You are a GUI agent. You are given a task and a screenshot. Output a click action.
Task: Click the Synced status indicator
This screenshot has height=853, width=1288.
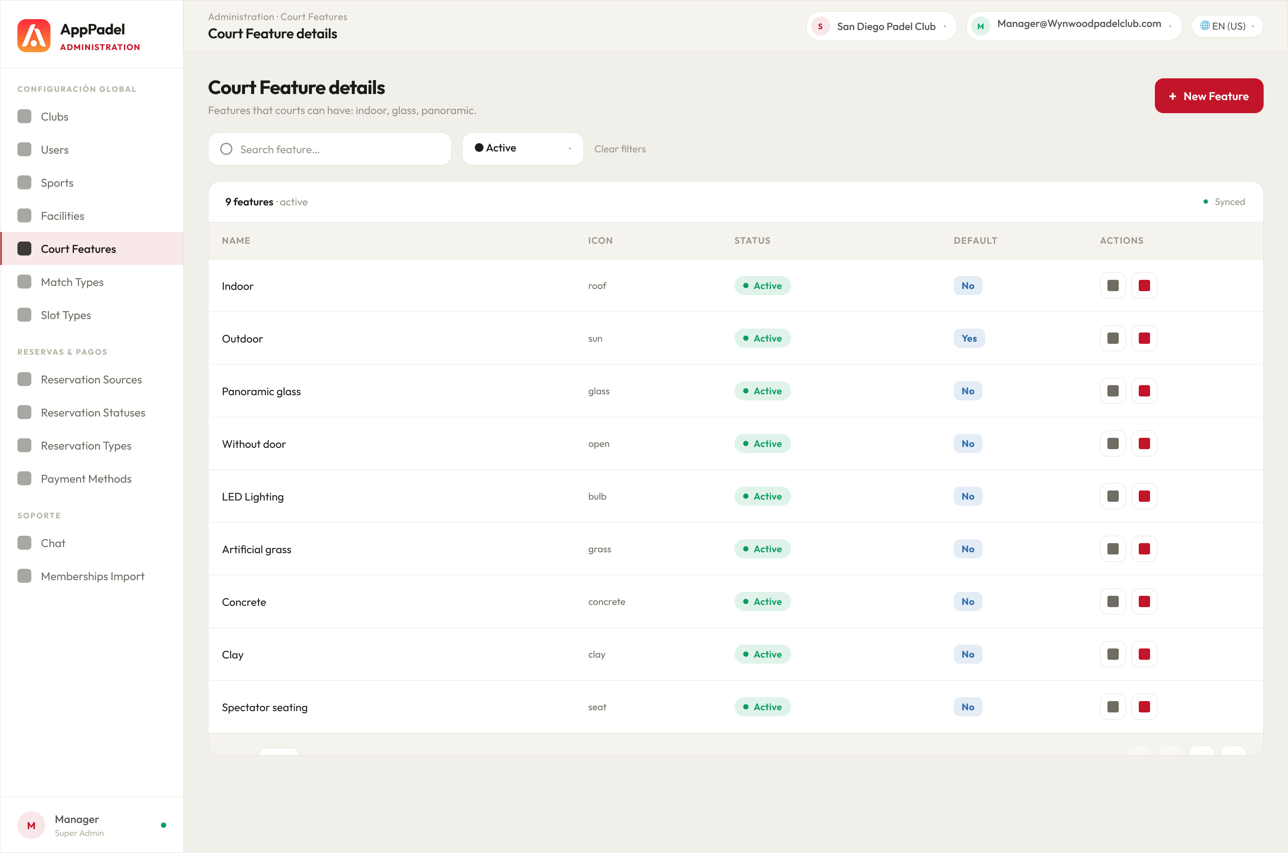click(1224, 202)
